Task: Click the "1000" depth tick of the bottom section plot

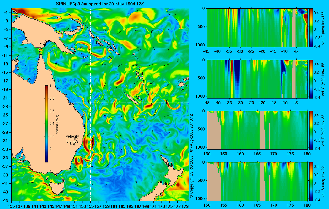Action: click(201, 199)
